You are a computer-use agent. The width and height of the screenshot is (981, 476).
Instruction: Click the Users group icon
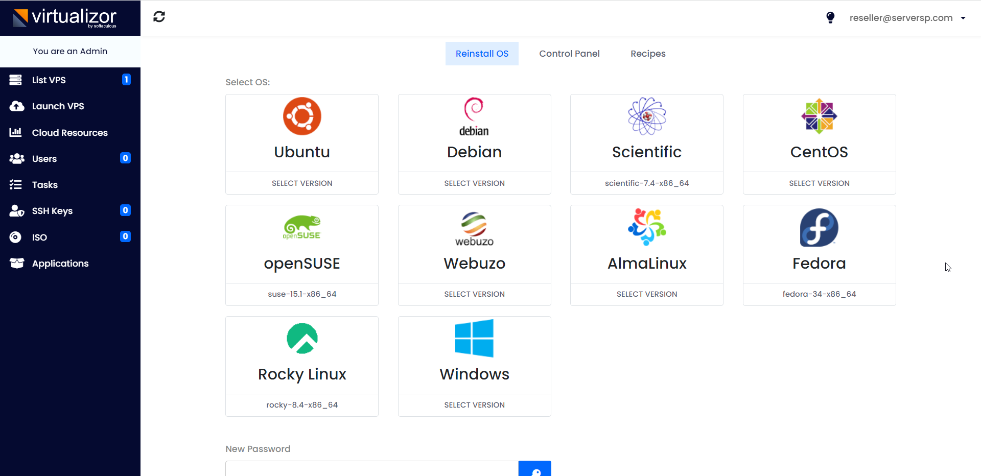tap(17, 158)
